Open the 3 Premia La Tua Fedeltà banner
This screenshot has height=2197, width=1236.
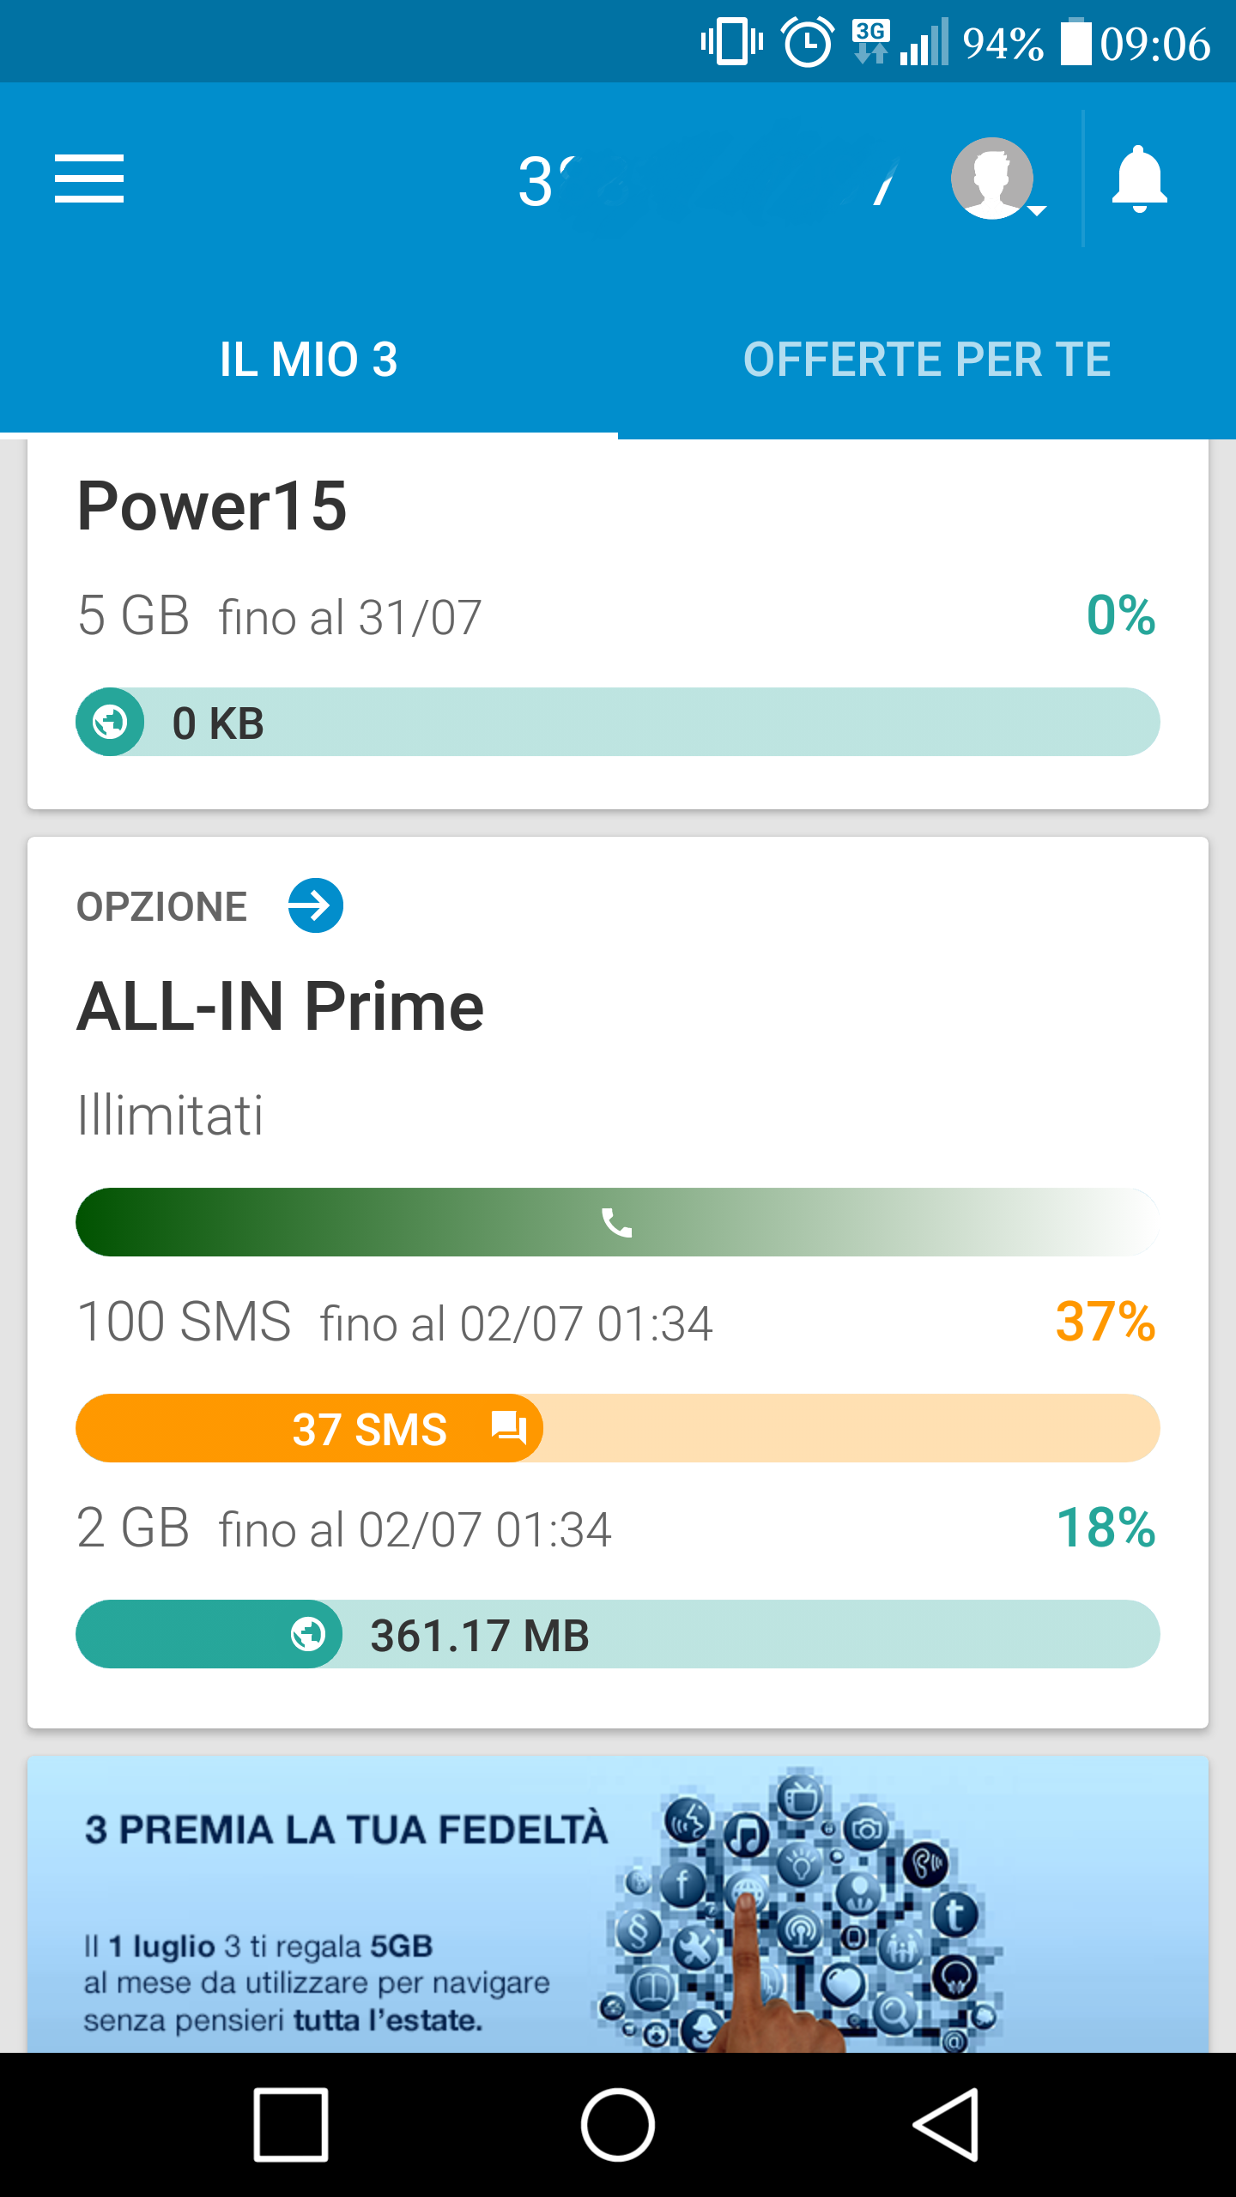pos(618,1905)
